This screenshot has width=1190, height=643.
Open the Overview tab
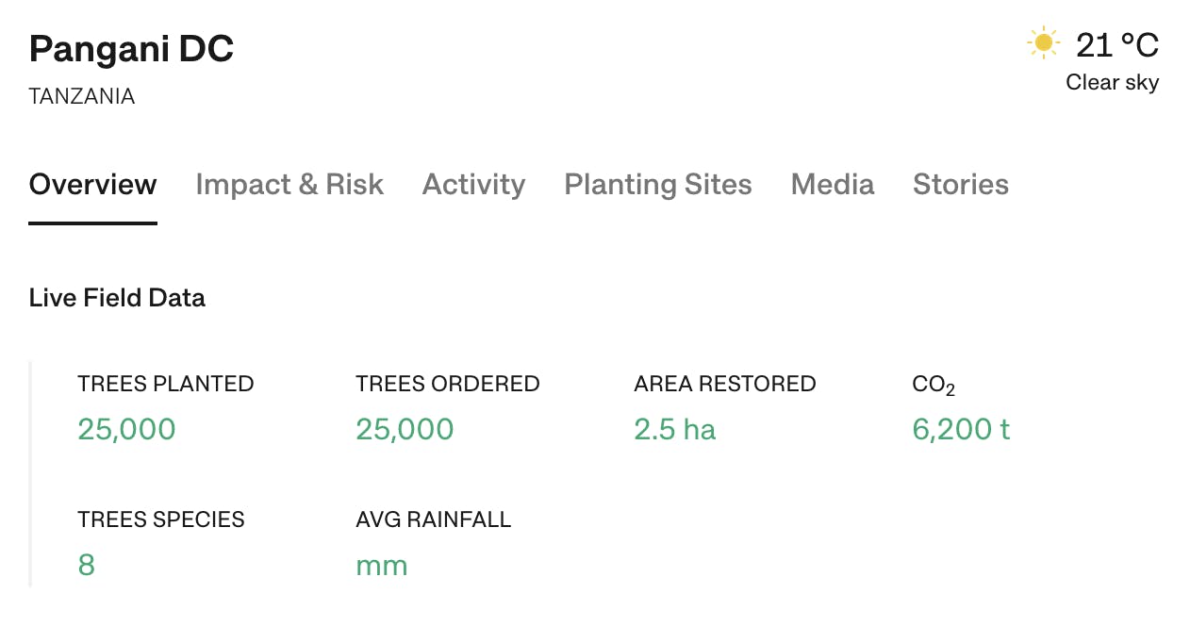point(92,185)
